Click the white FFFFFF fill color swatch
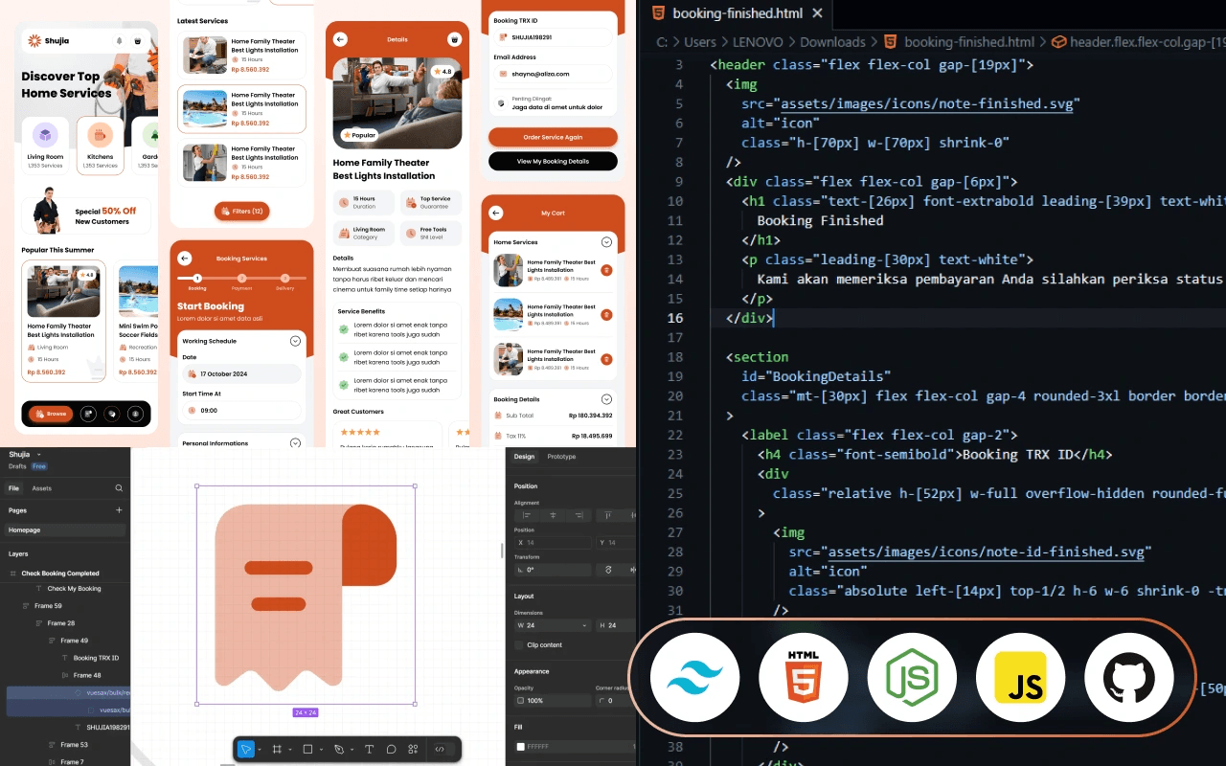 (x=520, y=746)
